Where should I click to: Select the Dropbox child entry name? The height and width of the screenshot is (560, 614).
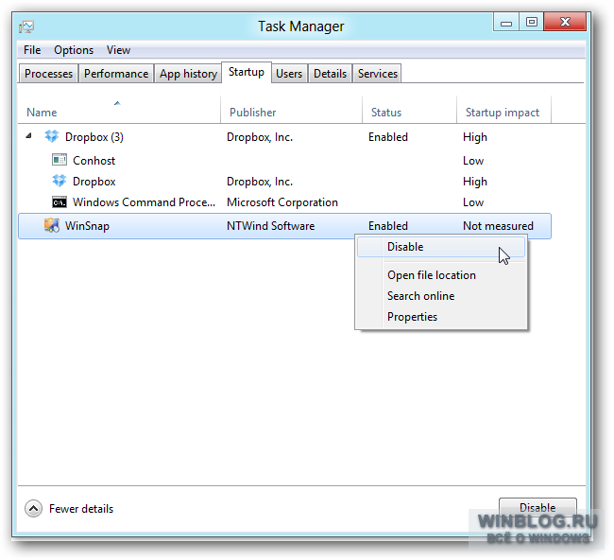[94, 182]
